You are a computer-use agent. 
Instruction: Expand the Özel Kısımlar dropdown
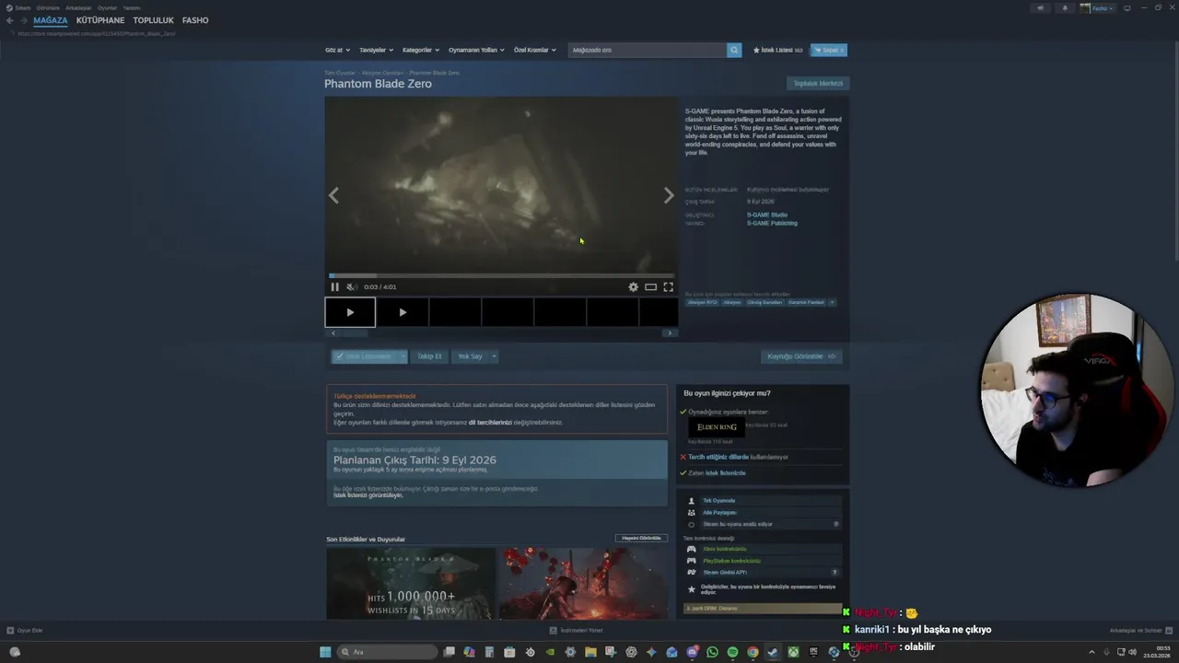point(534,50)
